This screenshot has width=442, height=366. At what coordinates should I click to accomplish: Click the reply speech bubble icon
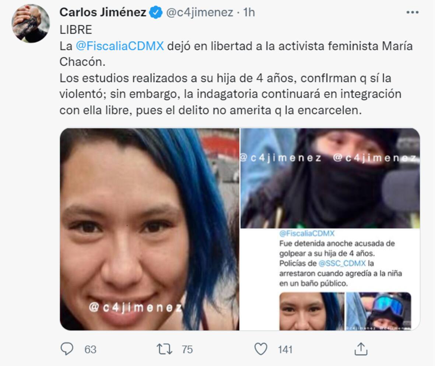coord(67,349)
